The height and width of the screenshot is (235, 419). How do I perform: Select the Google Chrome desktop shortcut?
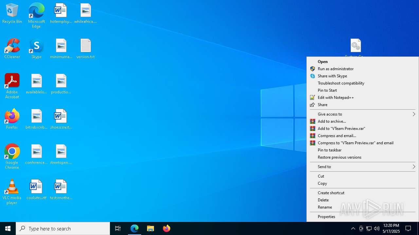(12, 156)
